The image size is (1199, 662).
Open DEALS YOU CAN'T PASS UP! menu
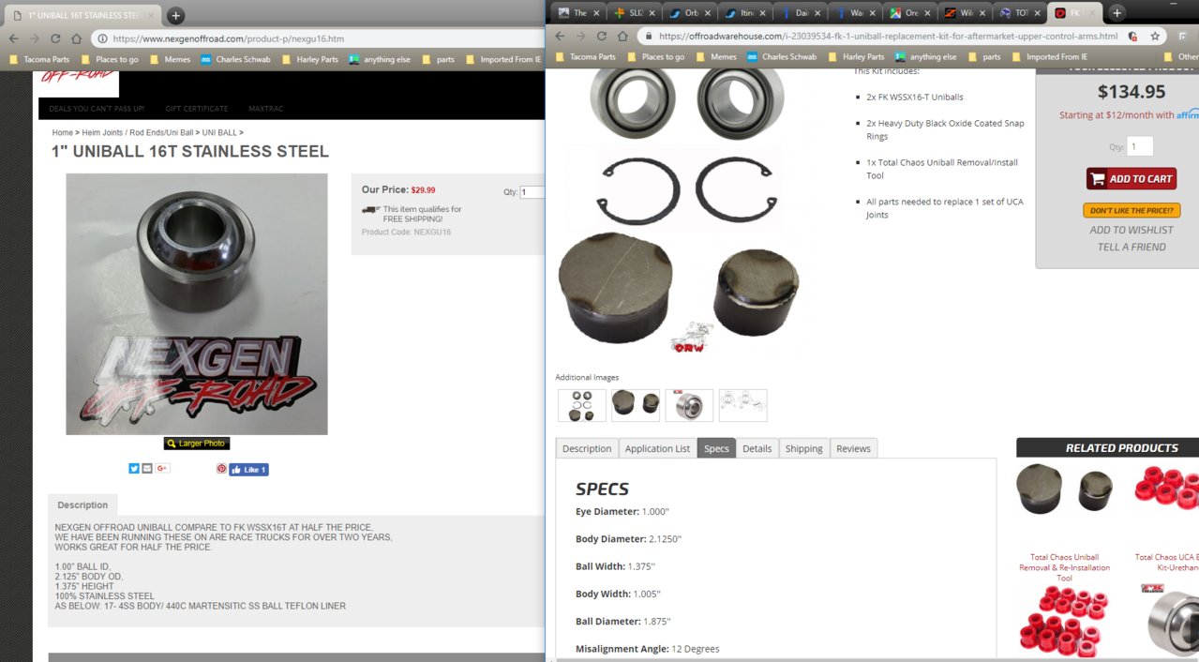pyautogui.click(x=97, y=109)
